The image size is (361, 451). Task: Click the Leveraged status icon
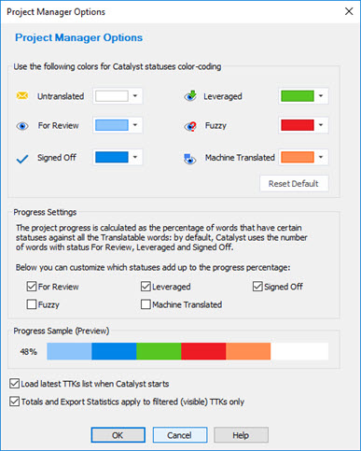[190, 96]
